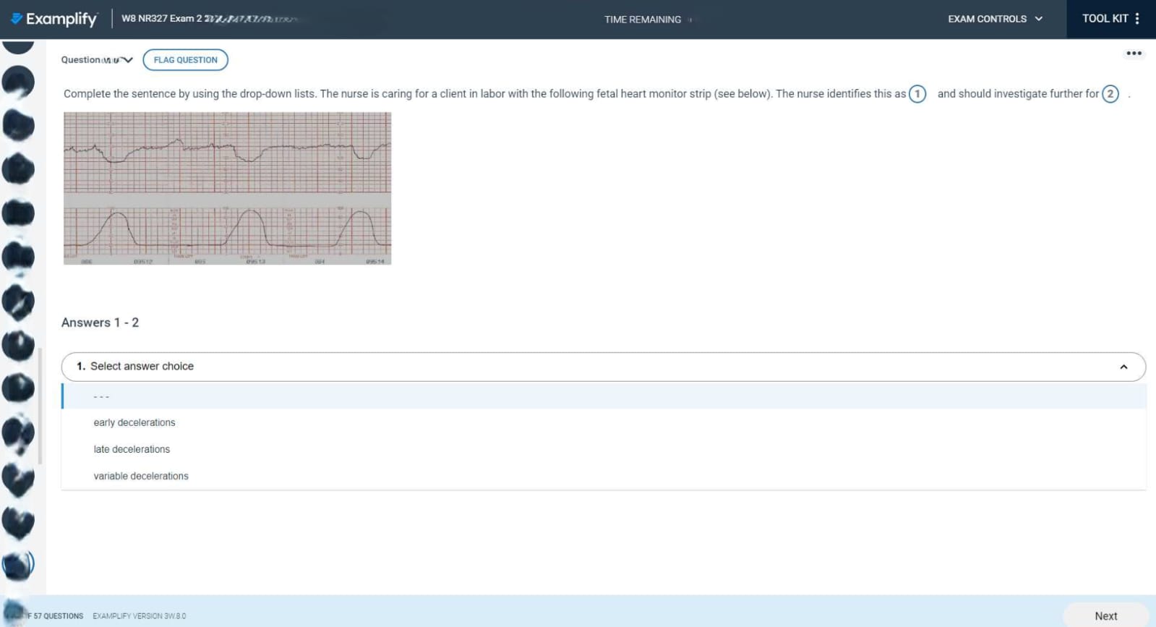The height and width of the screenshot is (627, 1156).
Task: Collapse answer list using the up chevron
Action: pos(1123,367)
